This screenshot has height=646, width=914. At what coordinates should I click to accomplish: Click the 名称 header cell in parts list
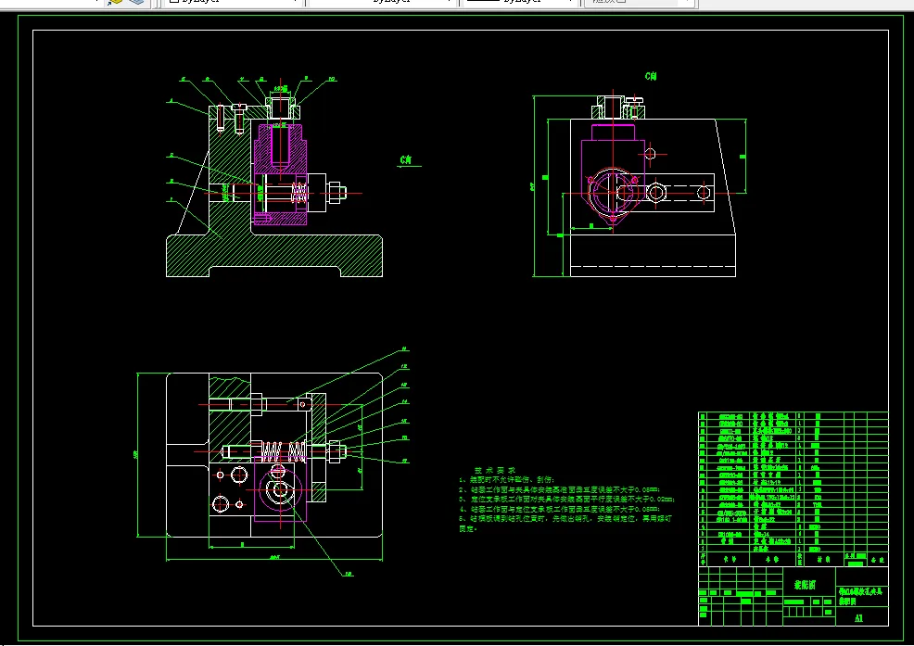pyautogui.click(x=772, y=559)
